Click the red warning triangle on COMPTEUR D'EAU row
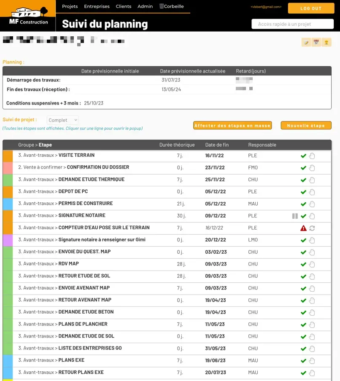The height and width of the screenshot is (381, 340). [x=303, y=228]
